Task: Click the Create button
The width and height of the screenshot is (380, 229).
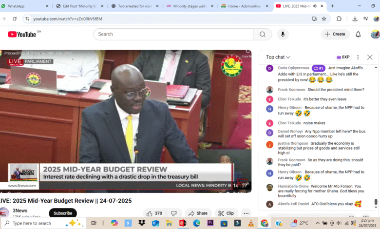Action: pos(335,34)
